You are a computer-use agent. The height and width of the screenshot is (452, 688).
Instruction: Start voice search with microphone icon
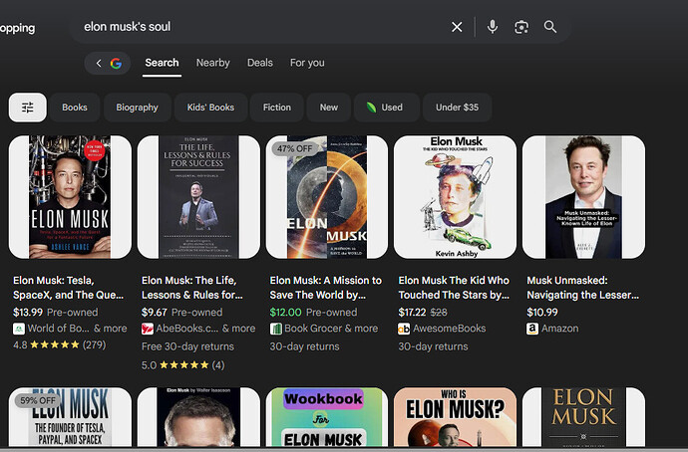click(493, 27)
